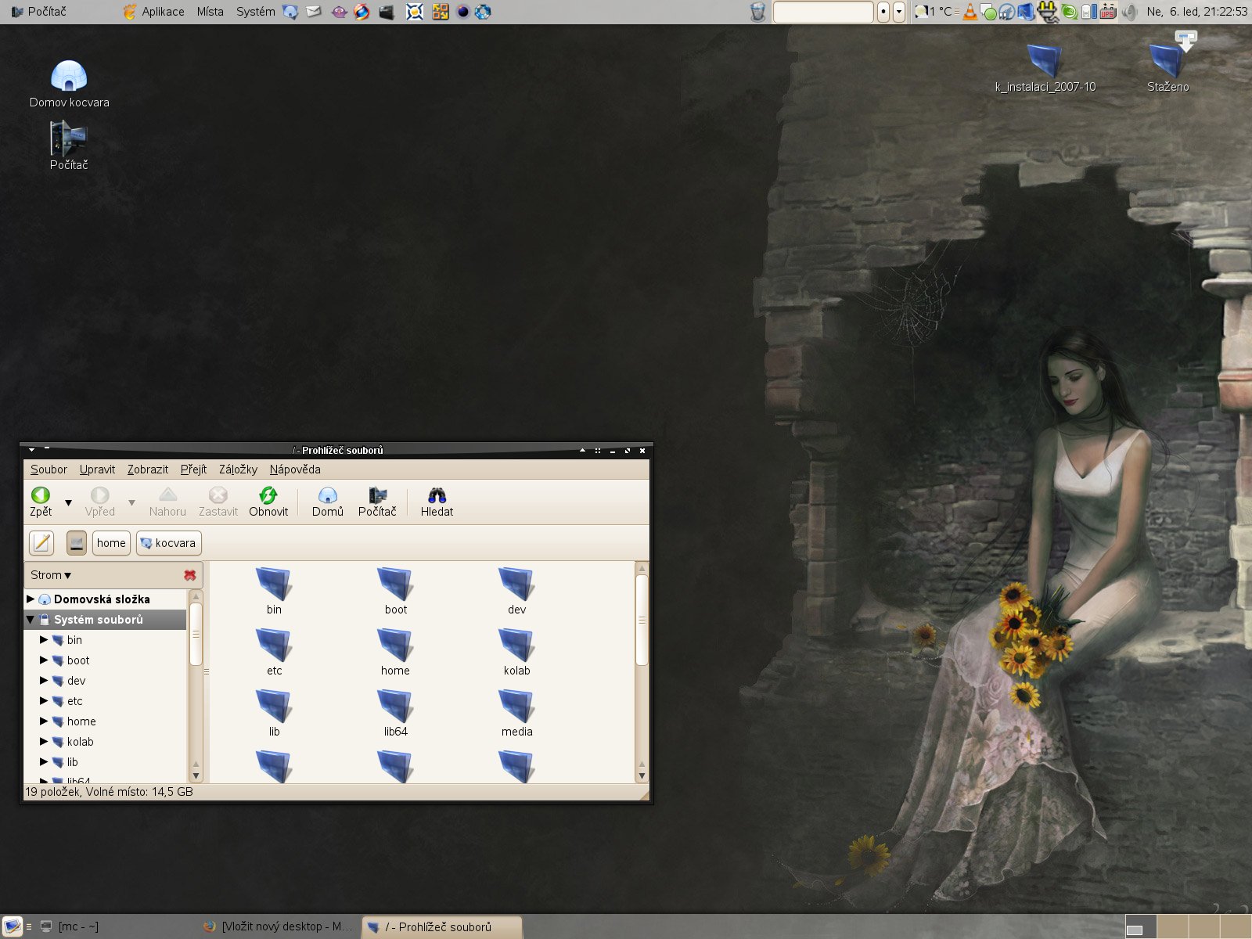Image resolution: width=1252 pixels, height=939 pixels.
Task: Reload folder with Obnovit icon
Action: (268, 495)
